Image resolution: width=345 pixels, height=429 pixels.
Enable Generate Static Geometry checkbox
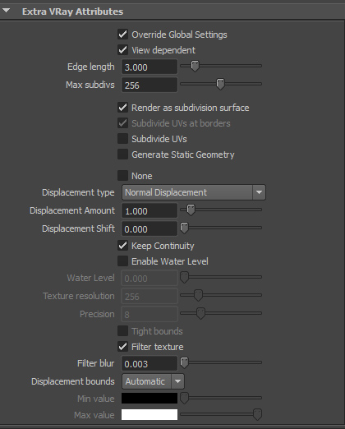pyautogui.click(x=122, y=155)
